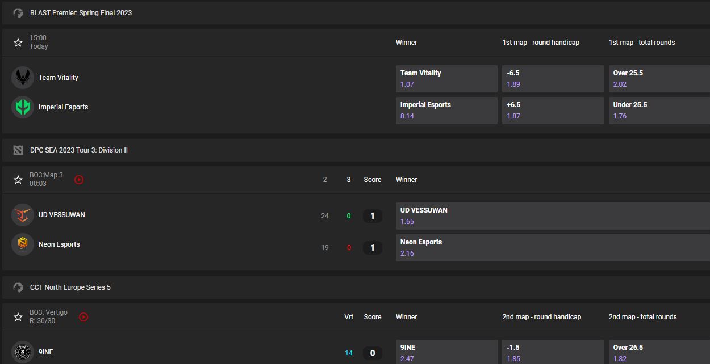Pick Neon Esports winner at 2.16
Viewport: 710px width, 364px height.
pos(552,248)
